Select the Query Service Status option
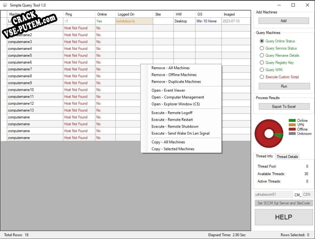This screenshot has height=239, width=315. (x=262, y=48)
